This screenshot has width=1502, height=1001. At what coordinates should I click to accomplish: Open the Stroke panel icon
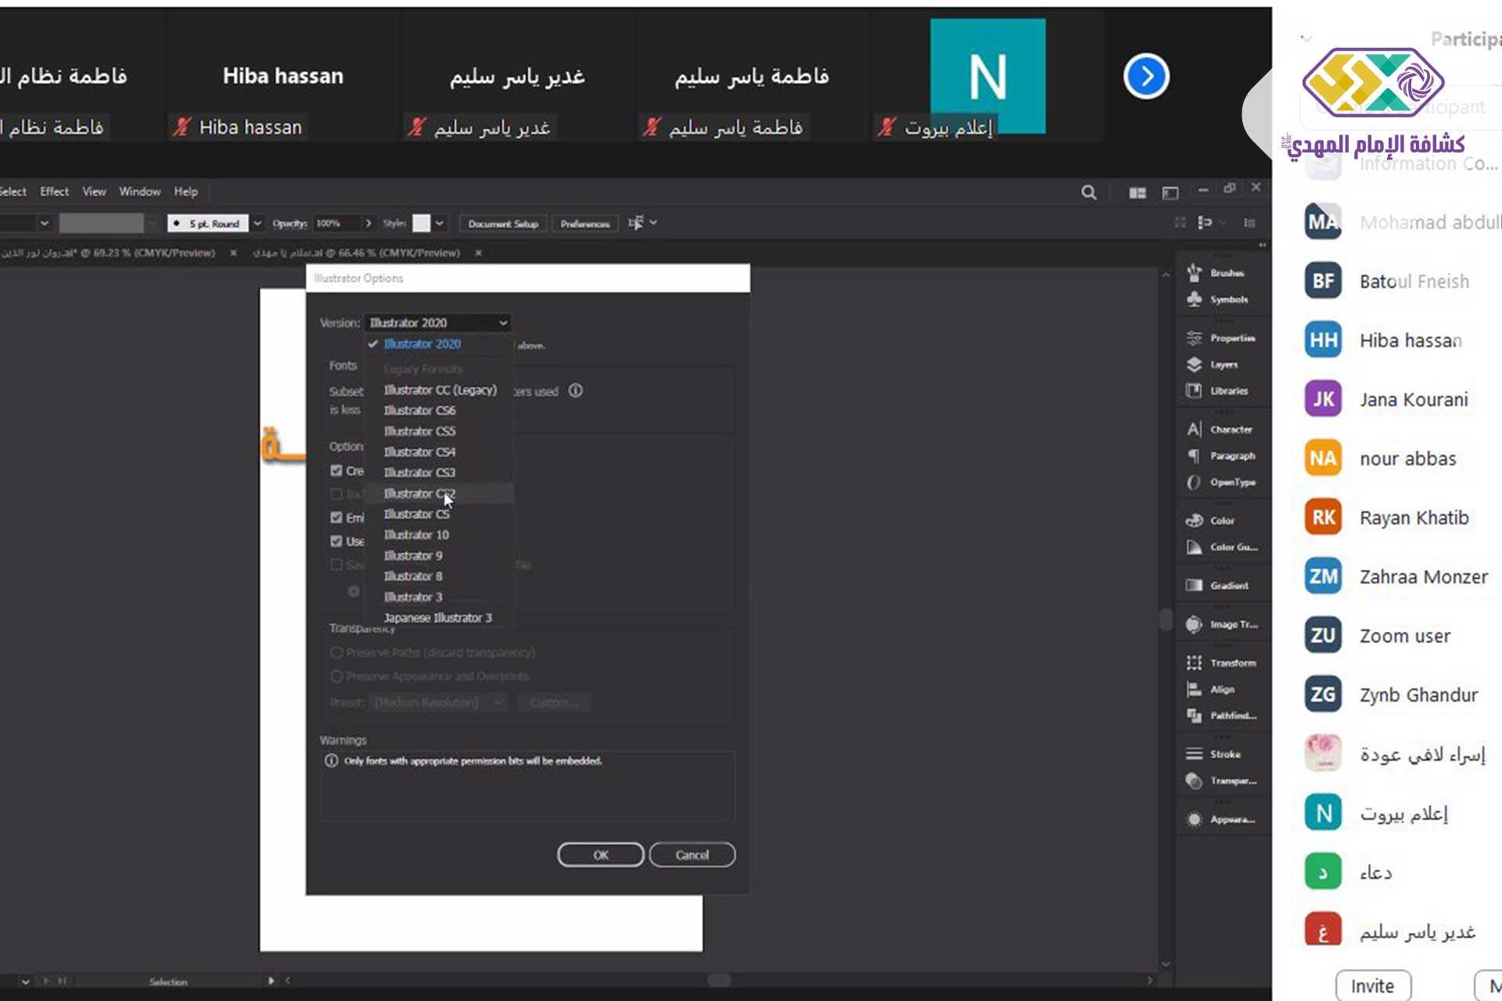1195,754
